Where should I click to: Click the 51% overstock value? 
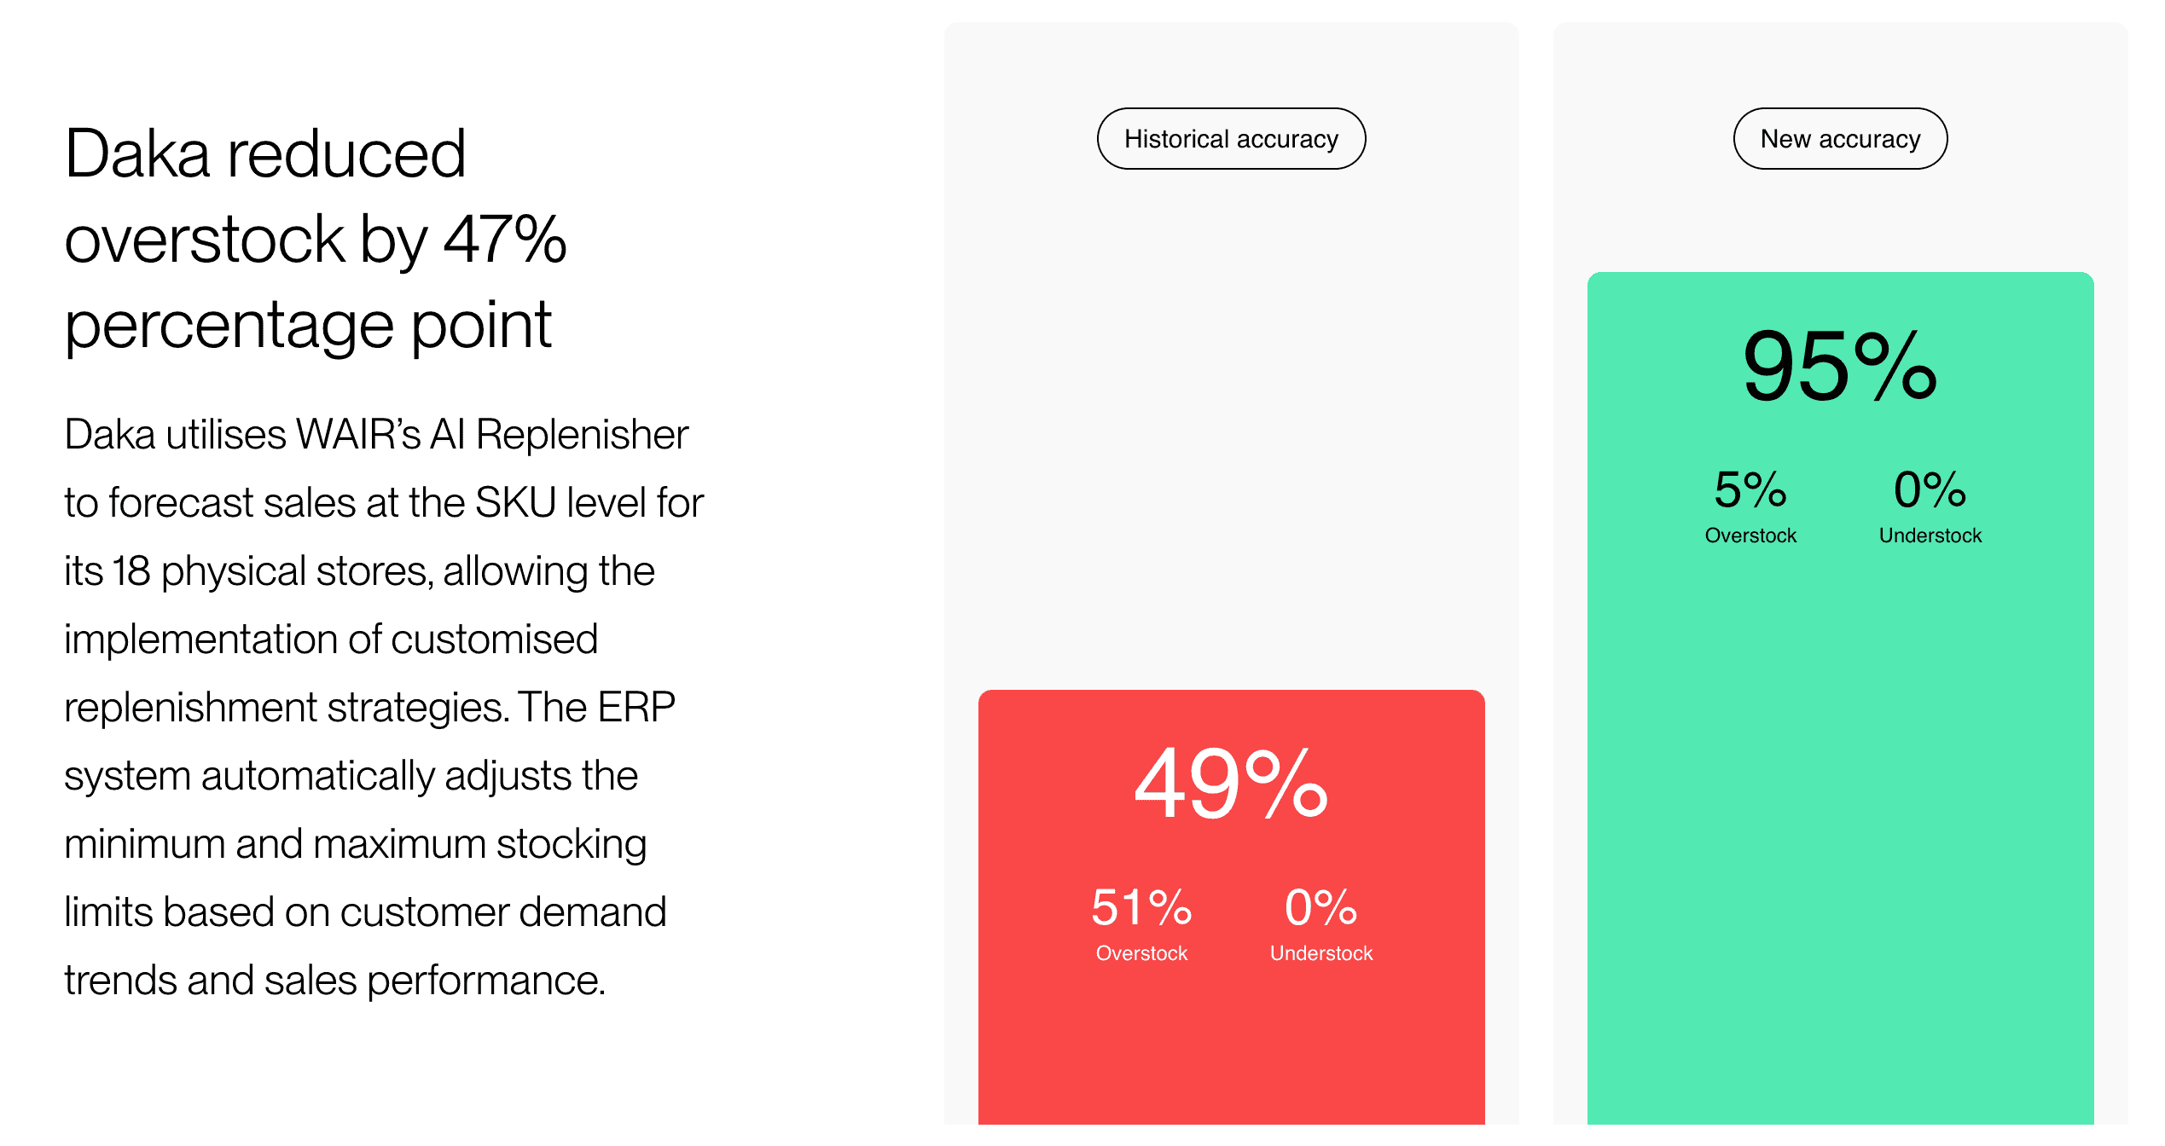coord(1141,906)
